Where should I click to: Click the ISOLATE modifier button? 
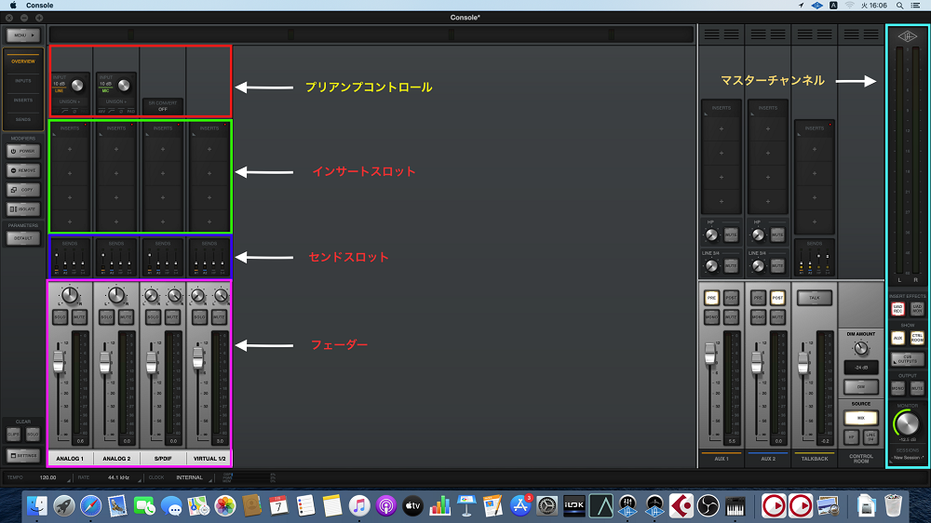coord(23,209)
